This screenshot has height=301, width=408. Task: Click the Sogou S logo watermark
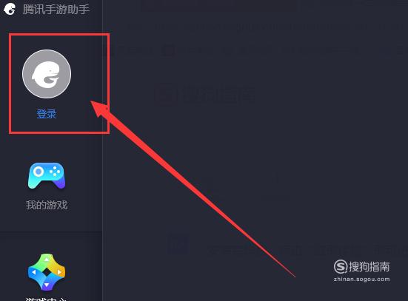(341, 266)
